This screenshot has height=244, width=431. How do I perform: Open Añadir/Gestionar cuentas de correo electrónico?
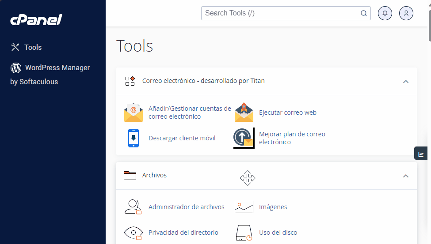(x=190, y=113)
